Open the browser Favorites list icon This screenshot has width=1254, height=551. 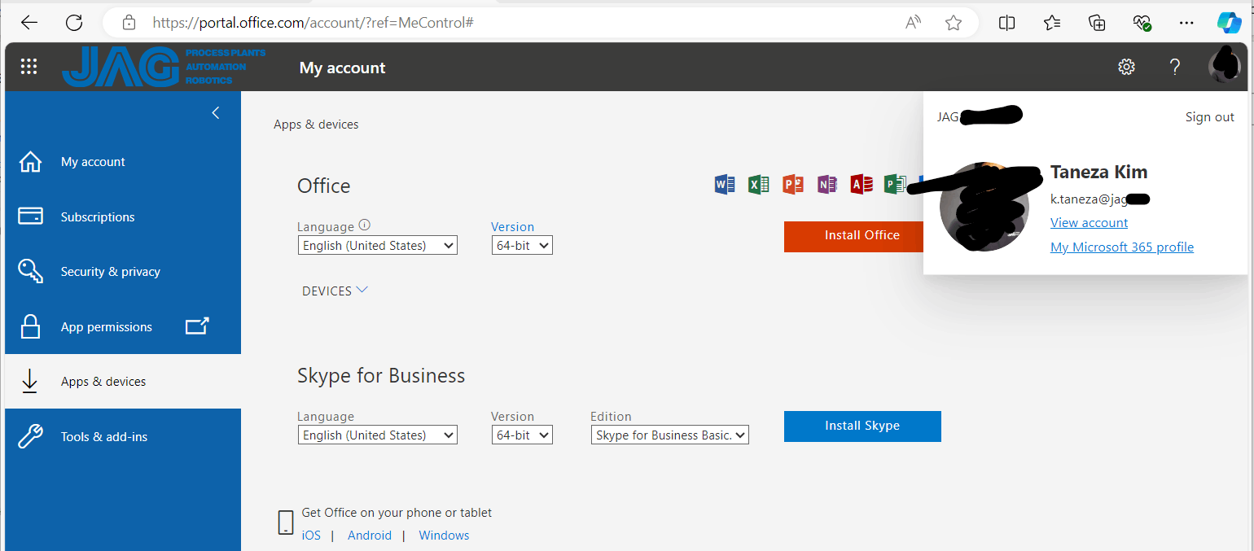pos(1052,23)
